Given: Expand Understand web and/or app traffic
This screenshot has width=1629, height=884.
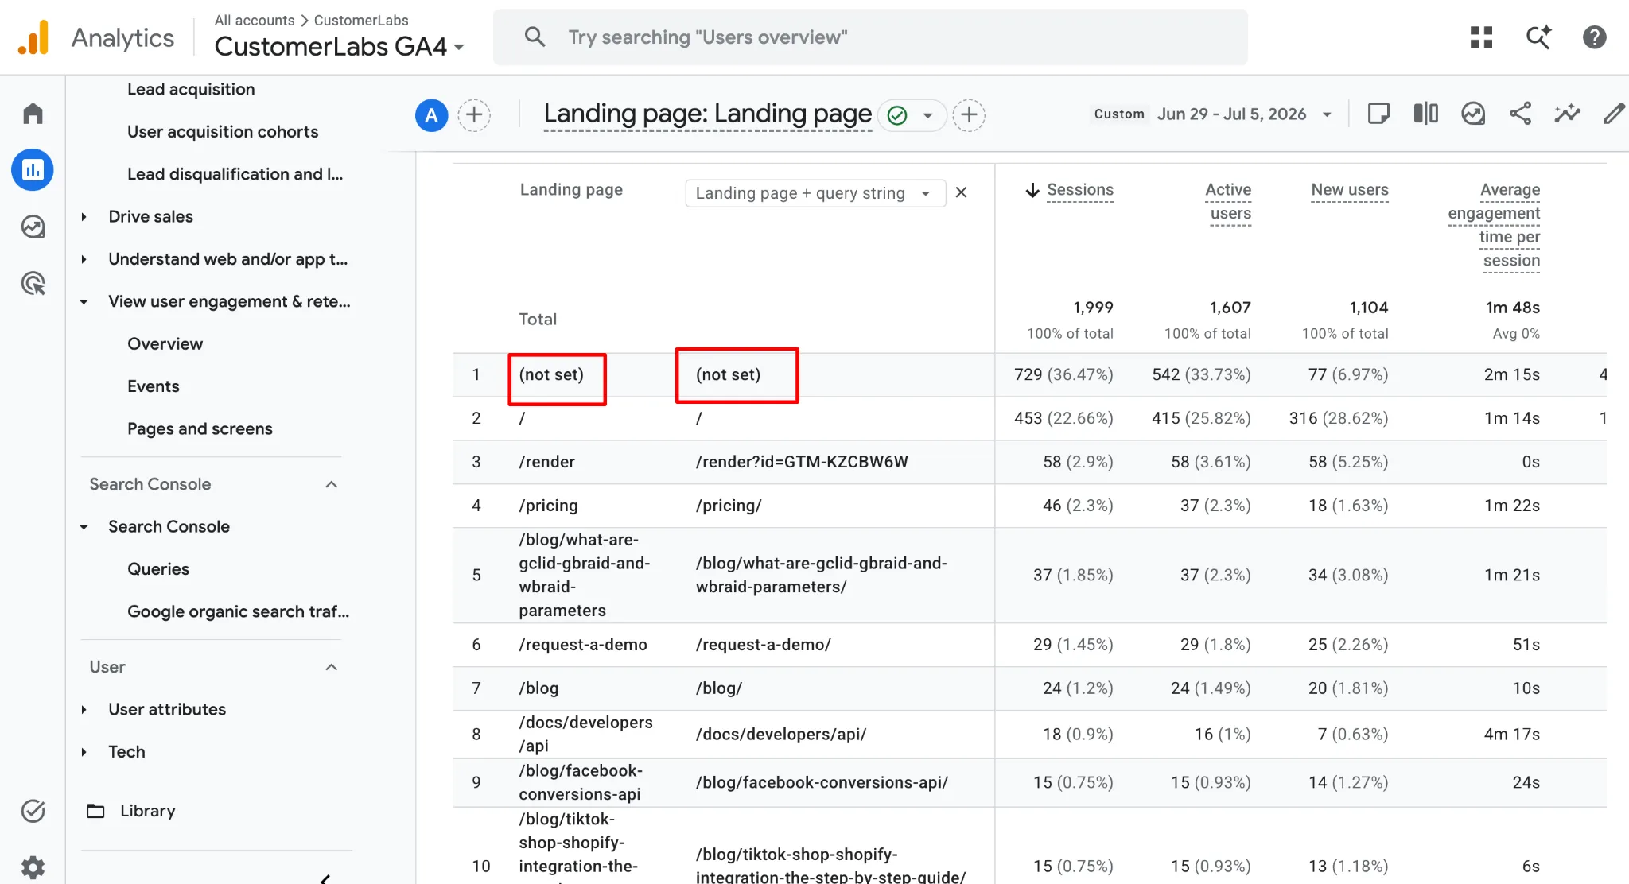Looking at the screenshot, I should (x=84, y=259).
